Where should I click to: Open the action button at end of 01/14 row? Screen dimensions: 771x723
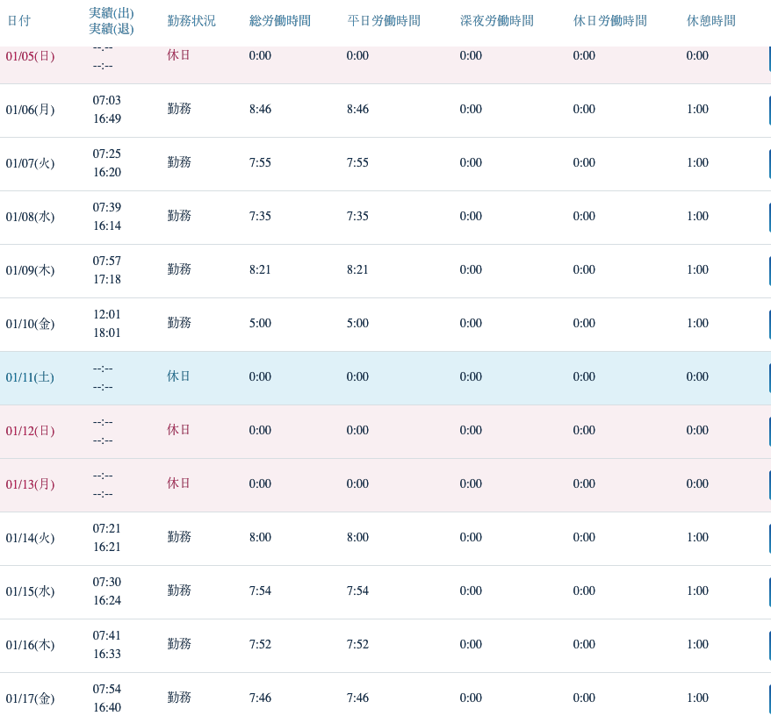[x=767, y=537]
